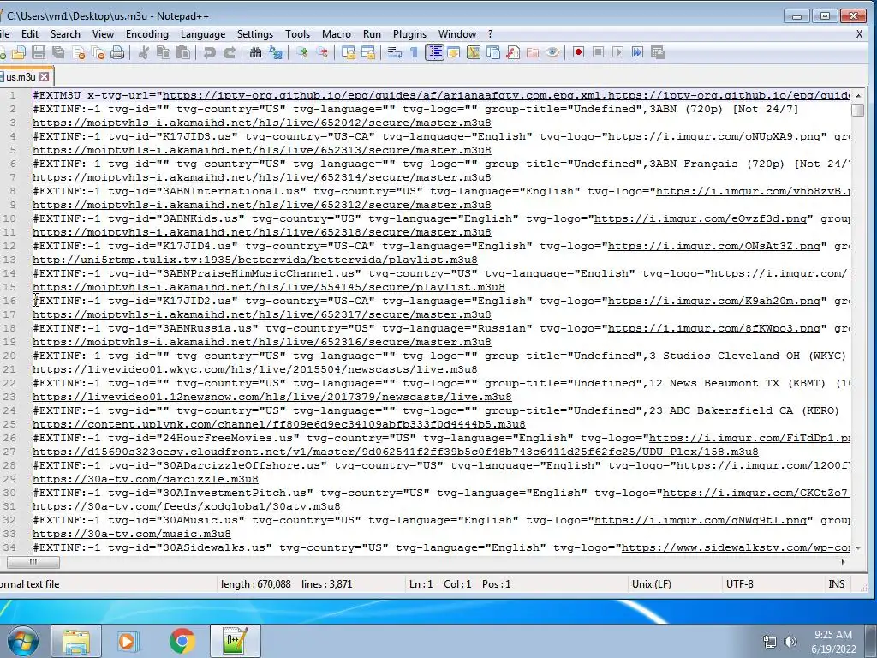This screenshot has height=658, width=877.
Task: Open a file with the Open toolbar icon
Action: (x=19, y=52)
